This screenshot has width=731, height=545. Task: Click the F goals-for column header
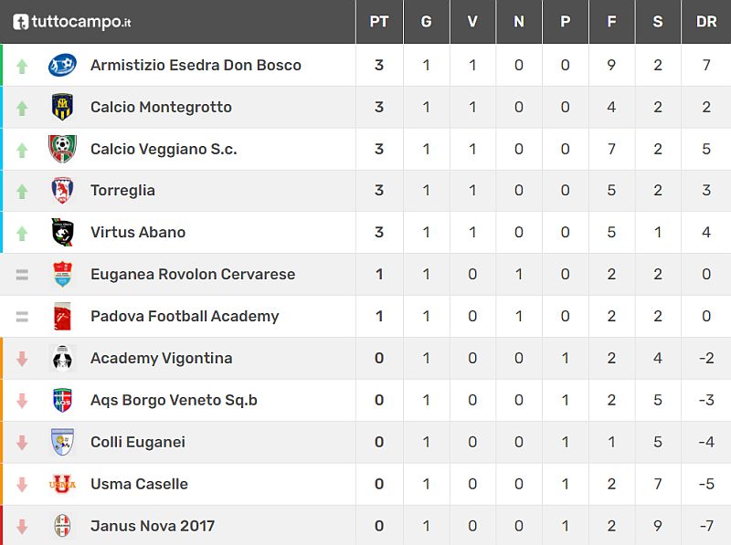(611, 22)
